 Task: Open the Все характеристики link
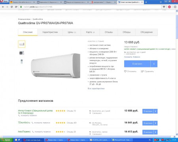pyautogui.click(x=96, y=88)
